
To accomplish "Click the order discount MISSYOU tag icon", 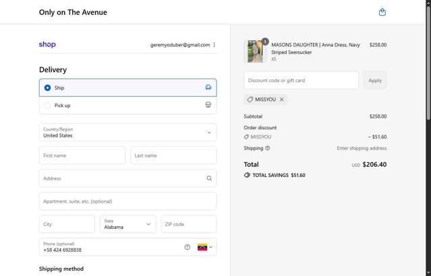I will pos(246,137).
